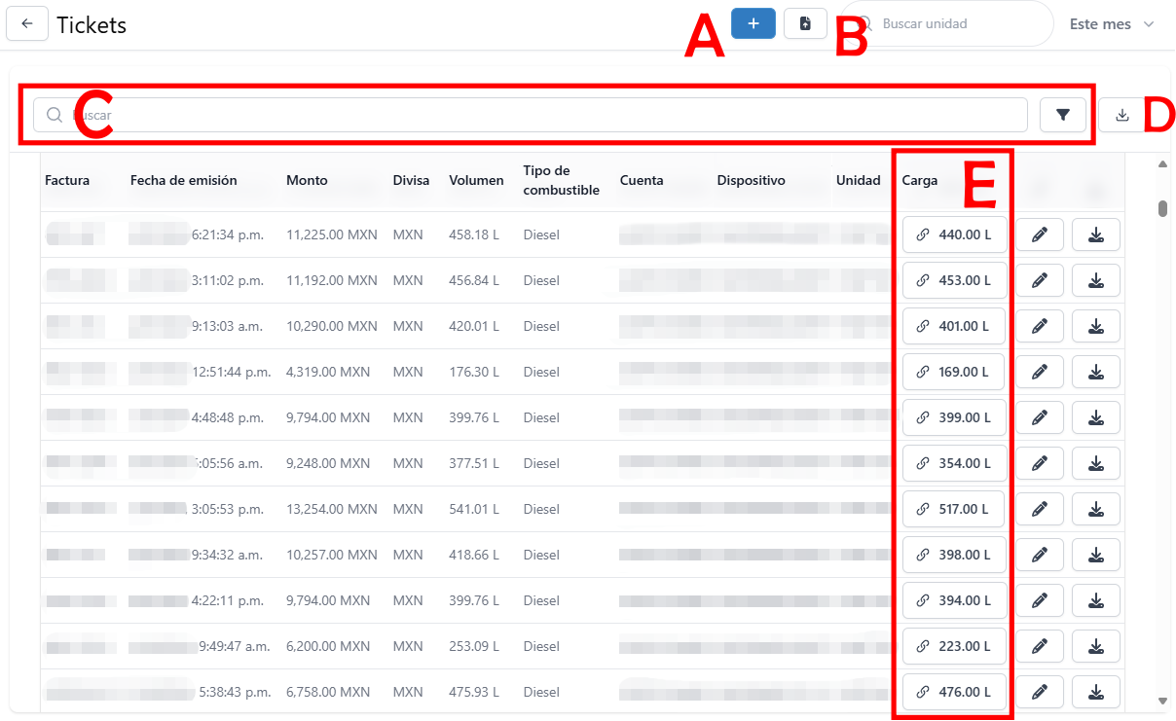Open linked load 399.00 L
The width and height of the screenshot is (1176, 721).
[953, 417]
